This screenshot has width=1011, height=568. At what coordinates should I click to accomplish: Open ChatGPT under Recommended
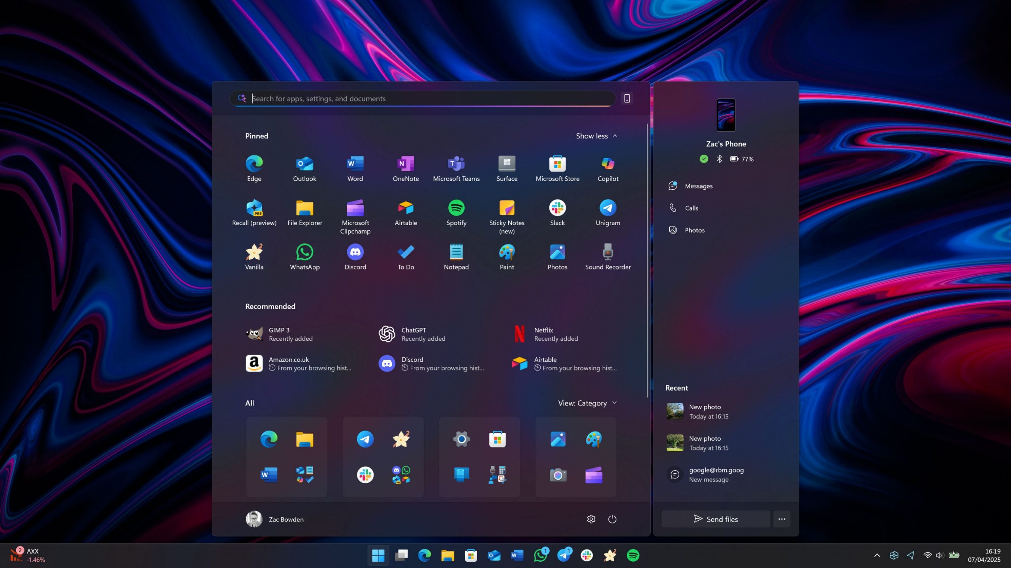click(413, 334)
